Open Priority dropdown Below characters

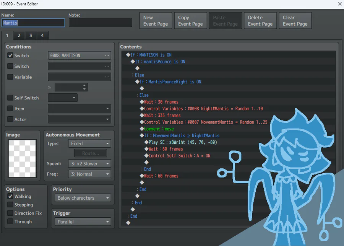pos(83,198)
